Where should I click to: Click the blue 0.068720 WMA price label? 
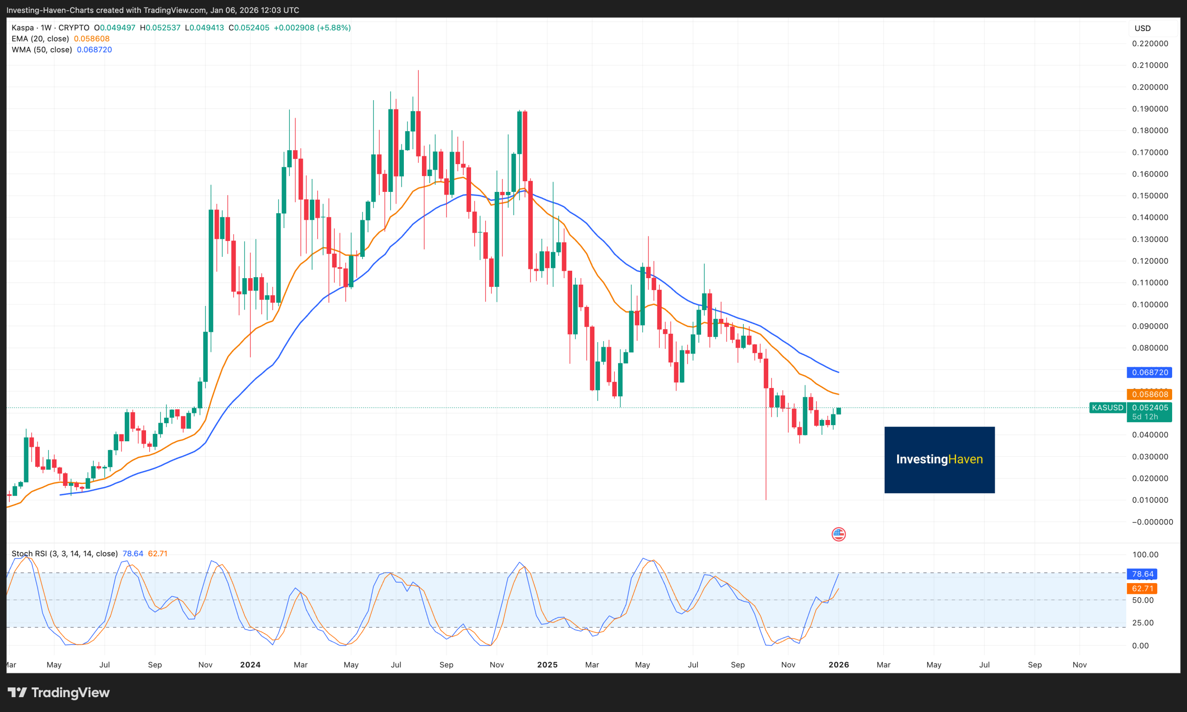[x=1149, y=372]
